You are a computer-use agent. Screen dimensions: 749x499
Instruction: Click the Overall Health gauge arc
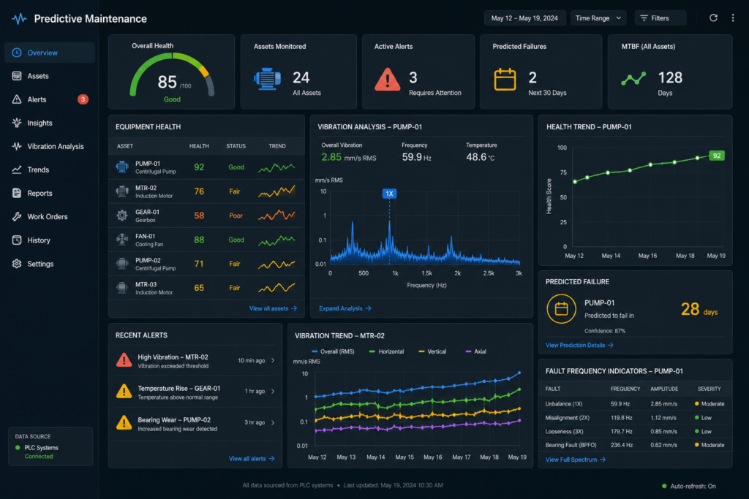point(172,73)
